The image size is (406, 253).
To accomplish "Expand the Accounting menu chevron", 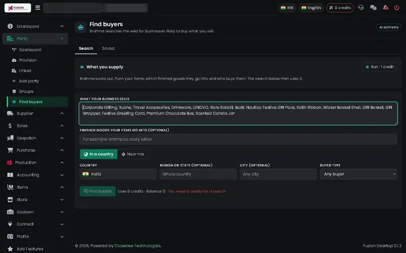I will pyautogui.click(x=62, y=175).
